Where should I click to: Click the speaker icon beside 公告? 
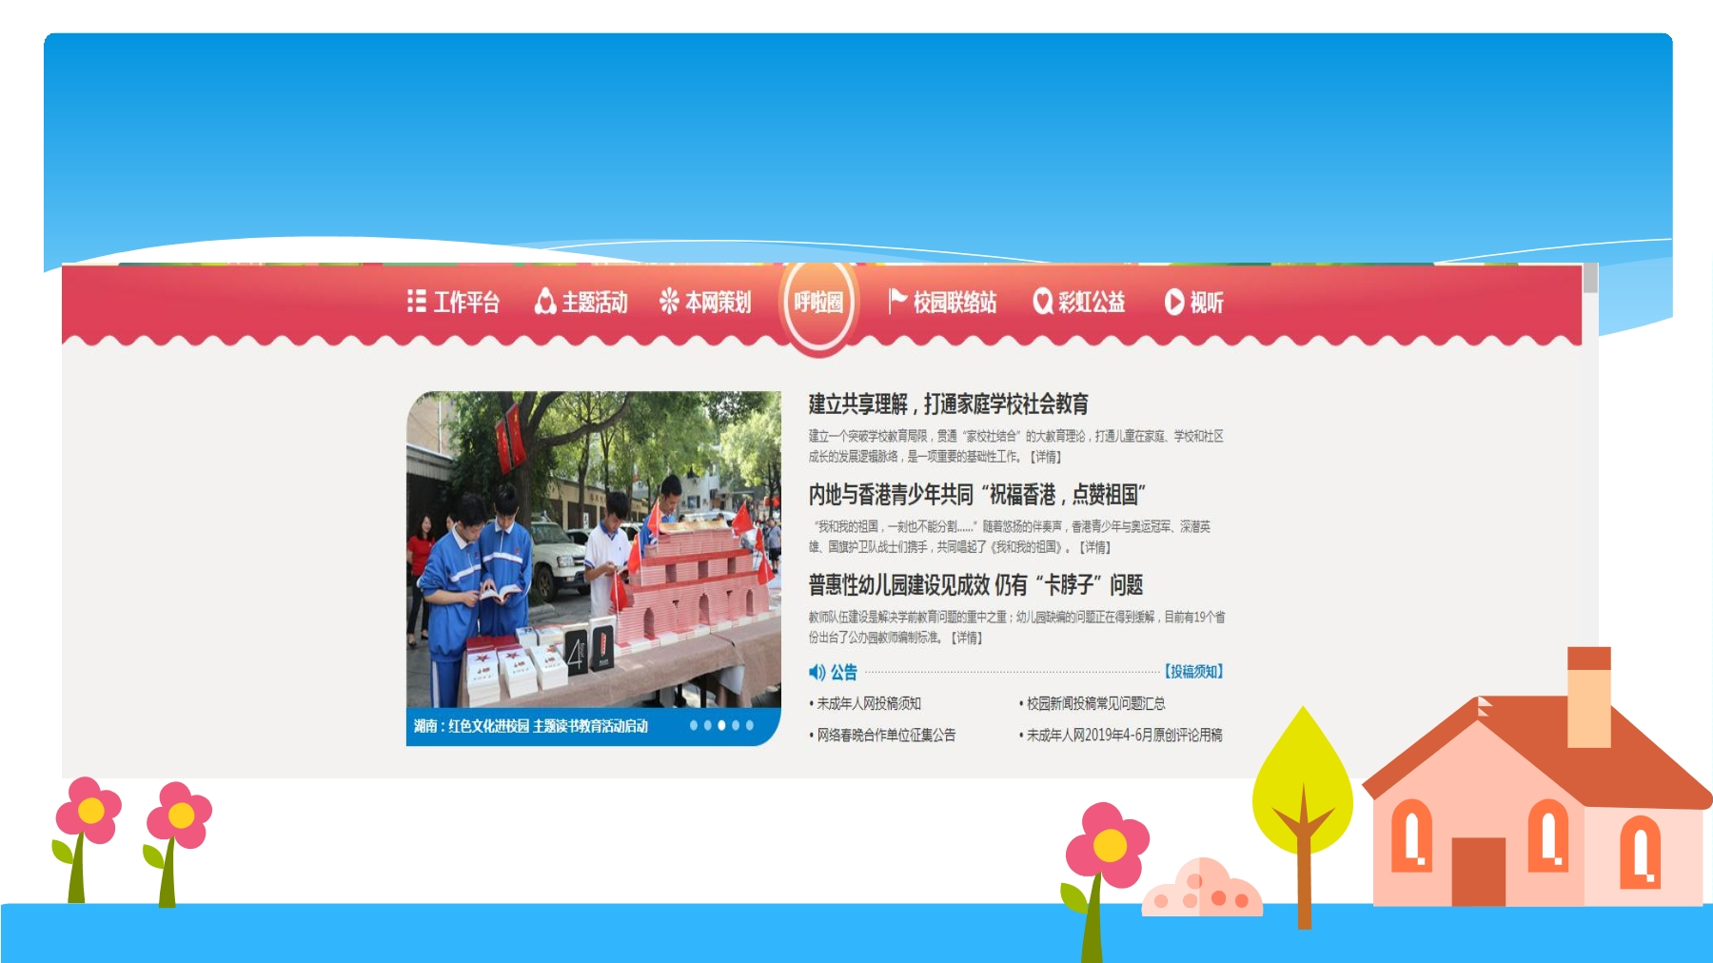click(817, 672)
